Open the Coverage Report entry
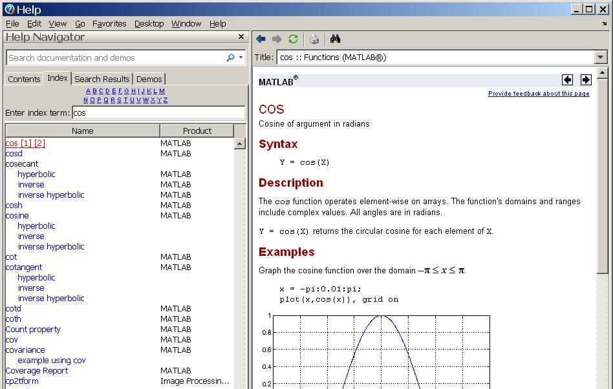This screenshot has width=613, height=389. [37, 371]
